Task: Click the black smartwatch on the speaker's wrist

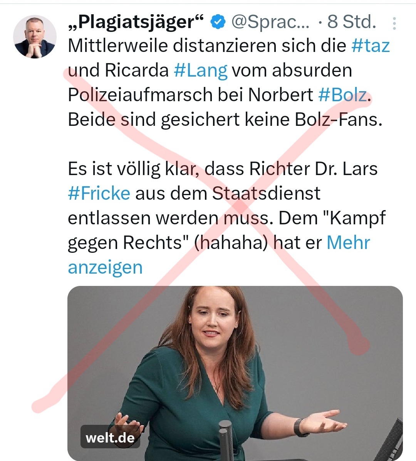Action: click(x=299, y=427)
